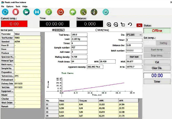Click the Sample number field showing PET

tap(79, 48)
